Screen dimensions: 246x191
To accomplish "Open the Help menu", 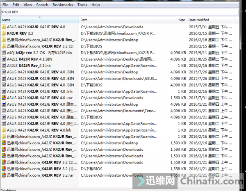I will point(96,5).
